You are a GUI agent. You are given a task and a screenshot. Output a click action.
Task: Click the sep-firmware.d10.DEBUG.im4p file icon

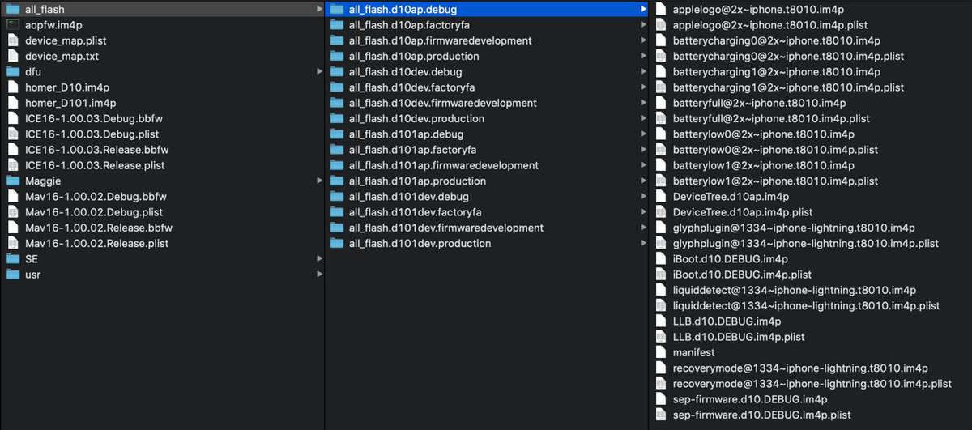(660, 399)
